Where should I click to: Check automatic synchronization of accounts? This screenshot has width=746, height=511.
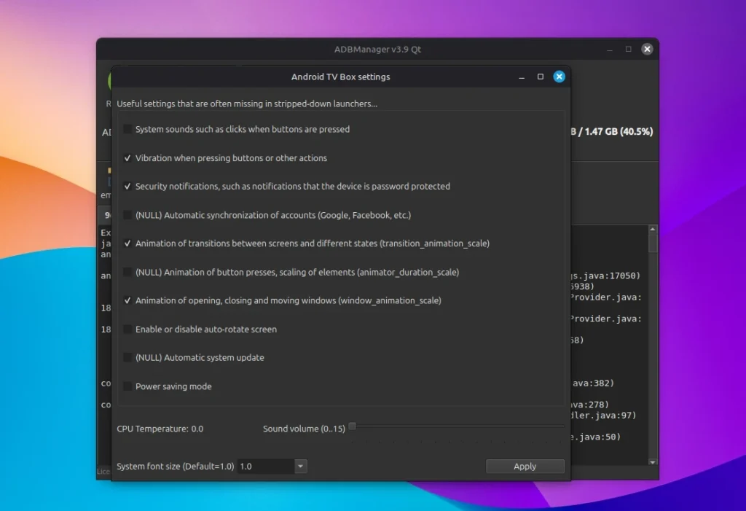128,215
